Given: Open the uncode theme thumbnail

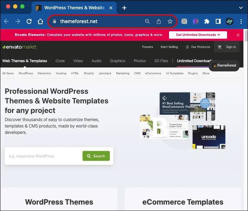Looking at the screenshot, I should [x=209, y=137].
